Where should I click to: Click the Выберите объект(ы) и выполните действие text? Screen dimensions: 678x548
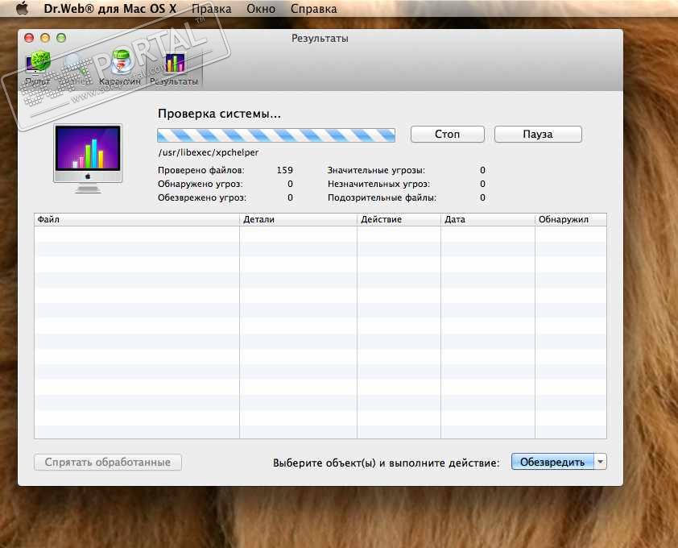pos(387,463)
